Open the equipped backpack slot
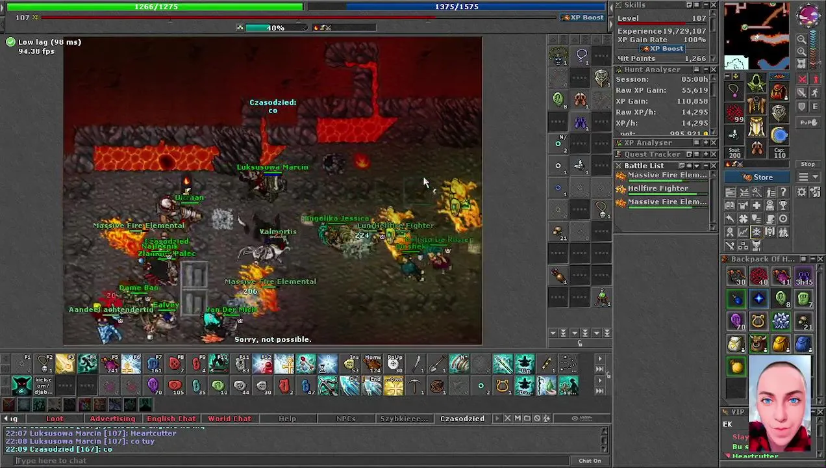The height and width of the screenshot is (468, 826). (778, 90)
